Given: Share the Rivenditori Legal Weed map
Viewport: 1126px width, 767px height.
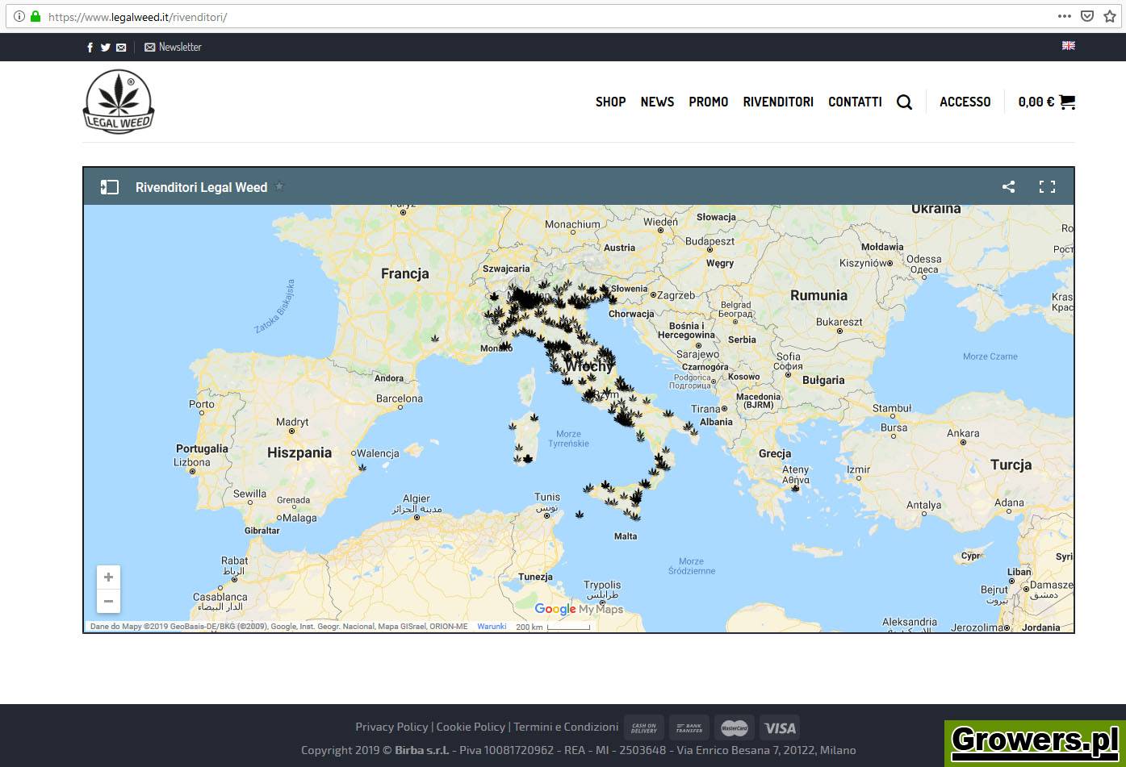Looking at the screenshot, I should tap(1008, 187).
